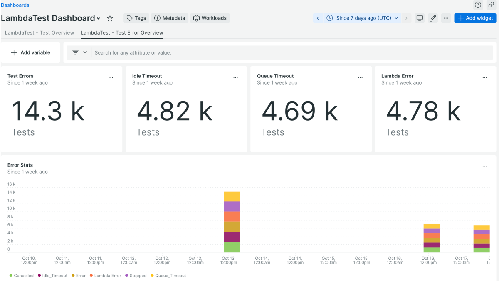The image size is (499, 281).
Task: Open dashboard more options ellipsis in header
Action: [446, 18]
